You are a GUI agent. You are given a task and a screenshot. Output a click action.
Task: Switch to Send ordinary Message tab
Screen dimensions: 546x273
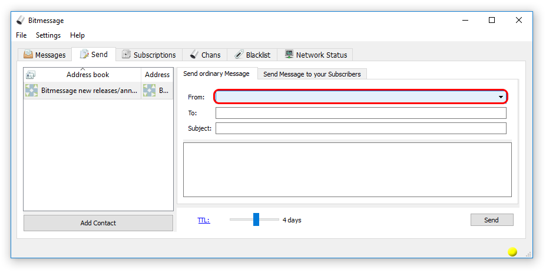[217, 74]
